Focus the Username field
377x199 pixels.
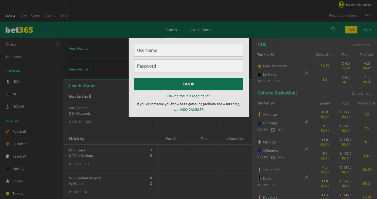pyautogui.click(x=189, y=50)
